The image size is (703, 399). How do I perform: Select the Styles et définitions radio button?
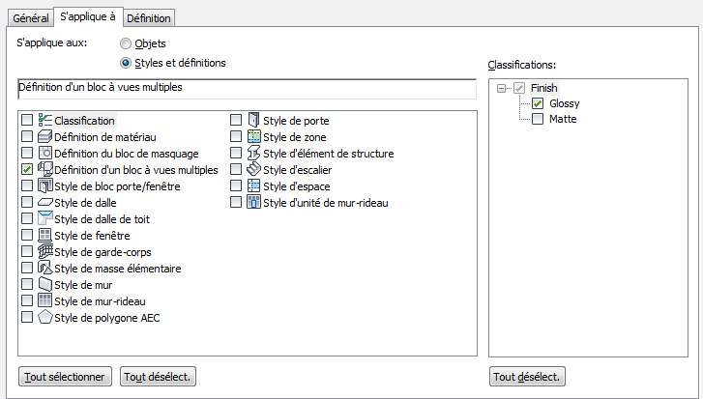[x=126, y=64]
